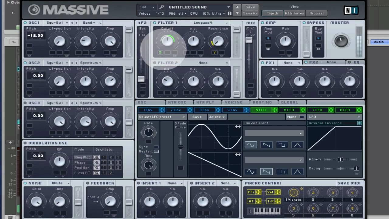Toggle OSC1 on/off power button
The width and height of the screenshot is (389, 219).
25,23
